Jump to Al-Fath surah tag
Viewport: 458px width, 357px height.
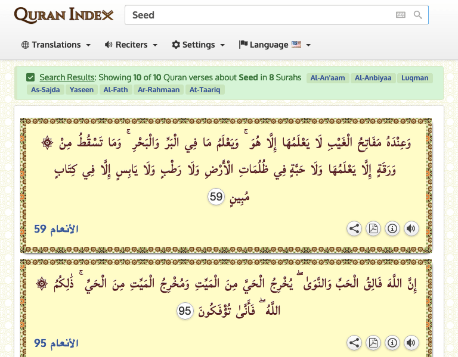pyautogui.click(x=116, y=90)
